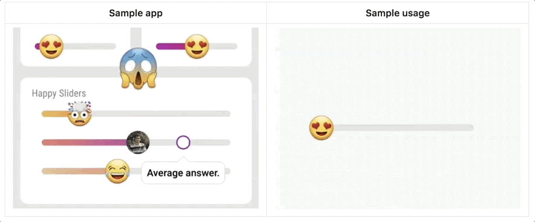Click gray track right of purple ring marker

[210, 143]
